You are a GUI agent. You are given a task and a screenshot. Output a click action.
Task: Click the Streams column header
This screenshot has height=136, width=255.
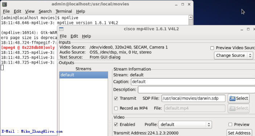coord(83,69)
